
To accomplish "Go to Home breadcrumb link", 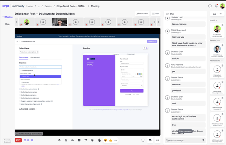I will click(x=29, y=6).
